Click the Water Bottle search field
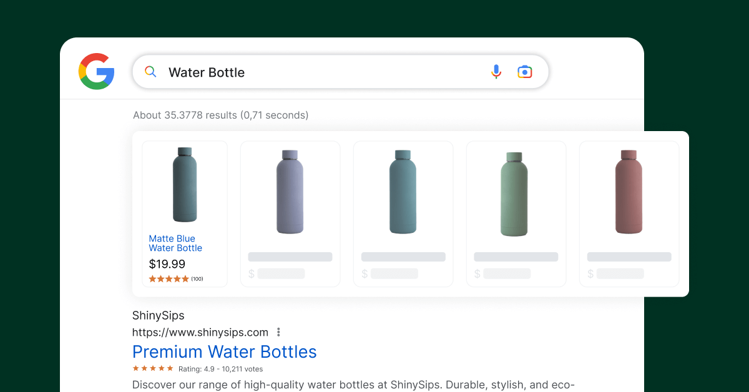Viewport: 749px width, 392px height. [x=340, y=72]
